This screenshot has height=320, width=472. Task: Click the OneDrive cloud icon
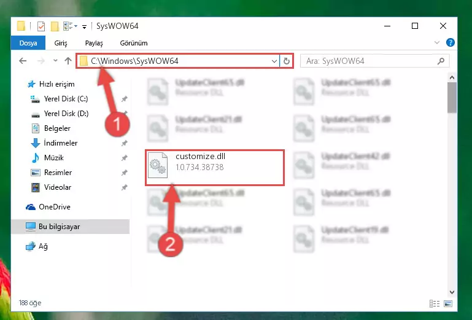31,207
